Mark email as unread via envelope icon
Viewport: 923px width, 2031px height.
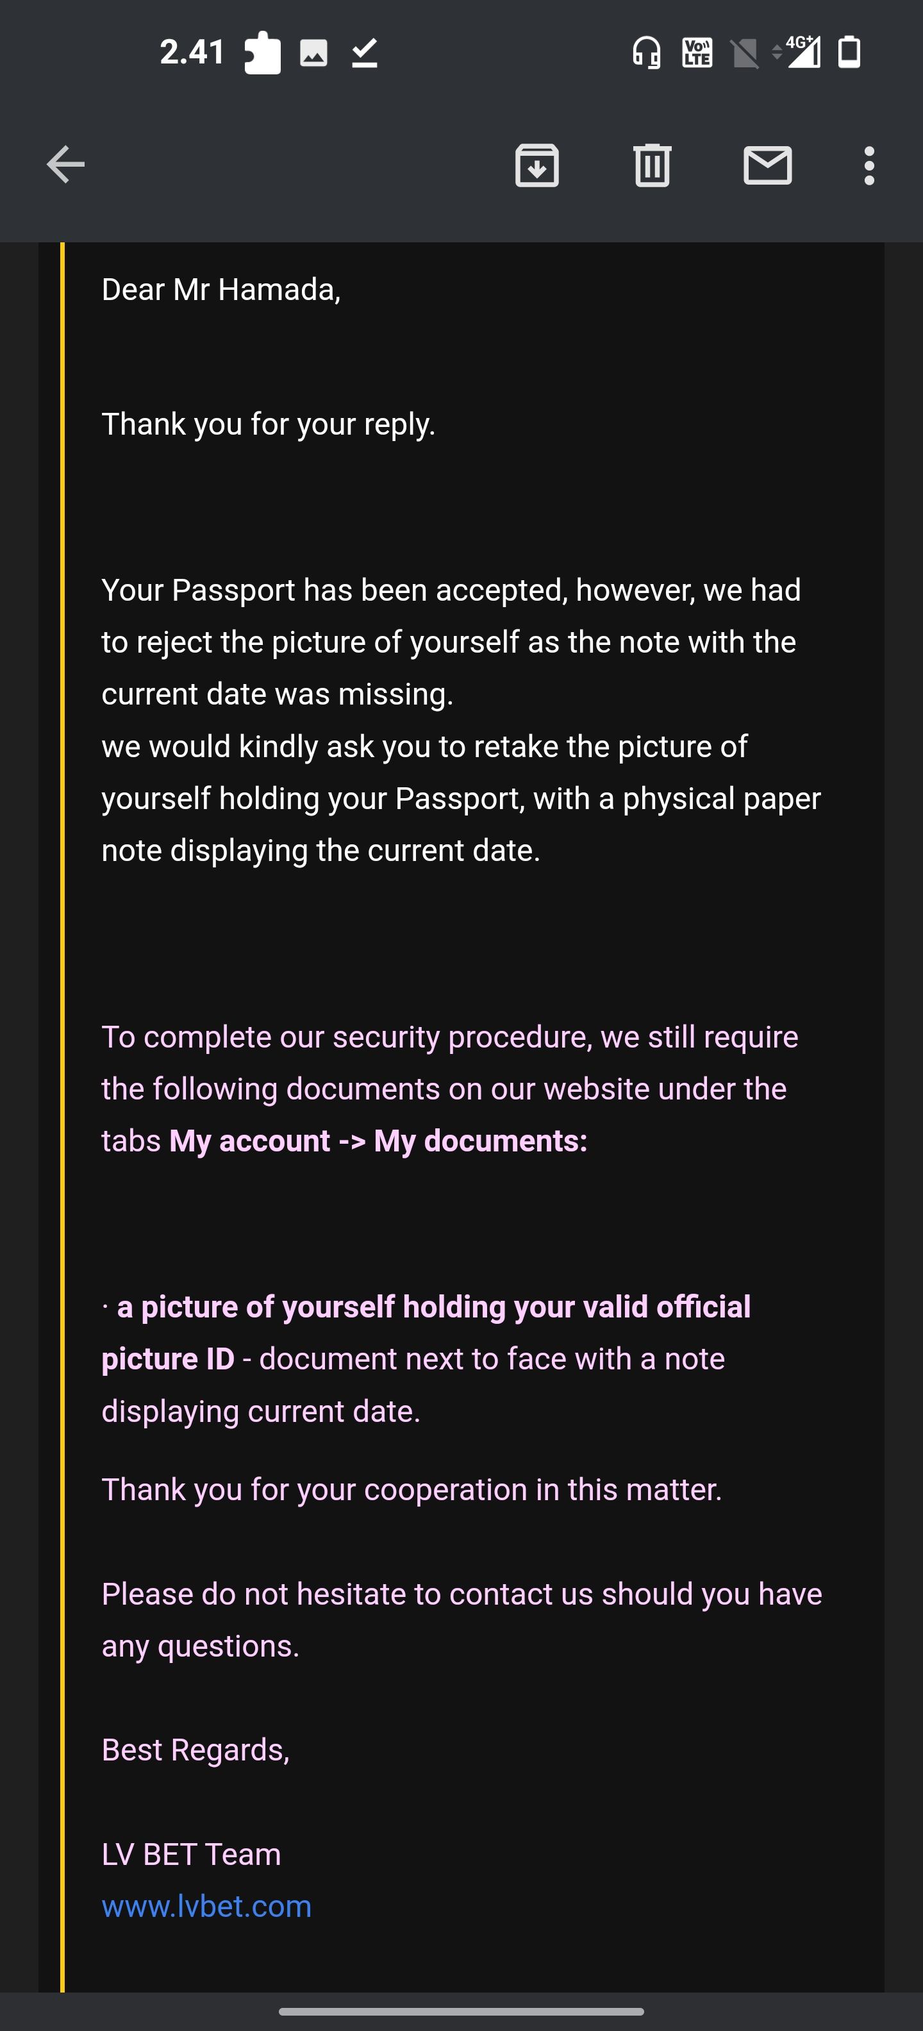click(767, 165)
